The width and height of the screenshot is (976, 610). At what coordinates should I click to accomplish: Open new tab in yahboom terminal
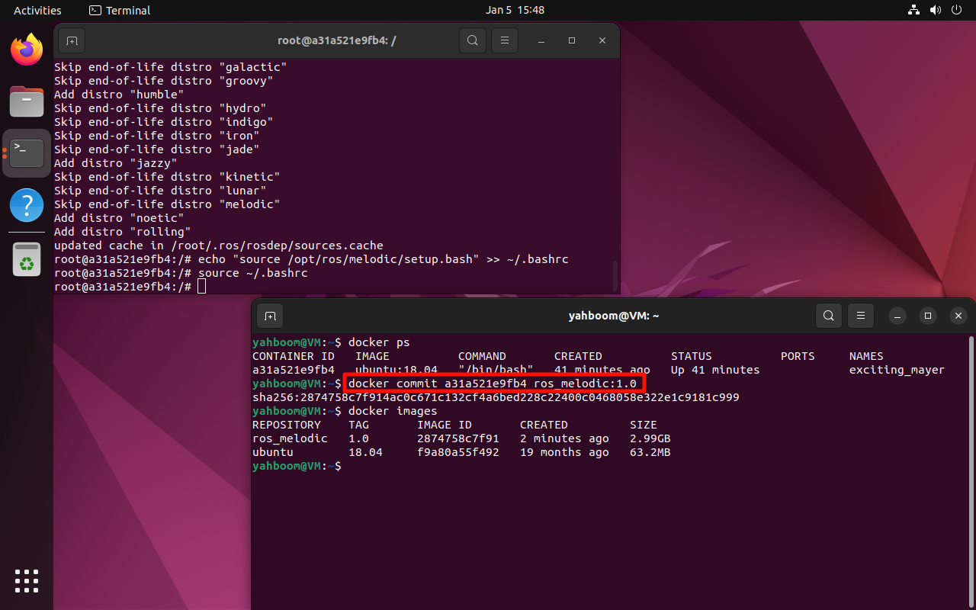click(270, 315)
